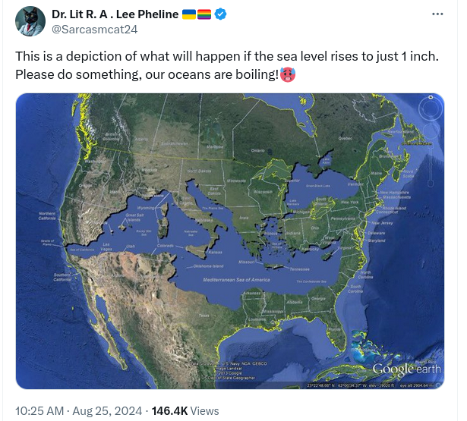Open the three-dot more options menu
This screenshot has width=467, height=421.
(x=437, y=14)
